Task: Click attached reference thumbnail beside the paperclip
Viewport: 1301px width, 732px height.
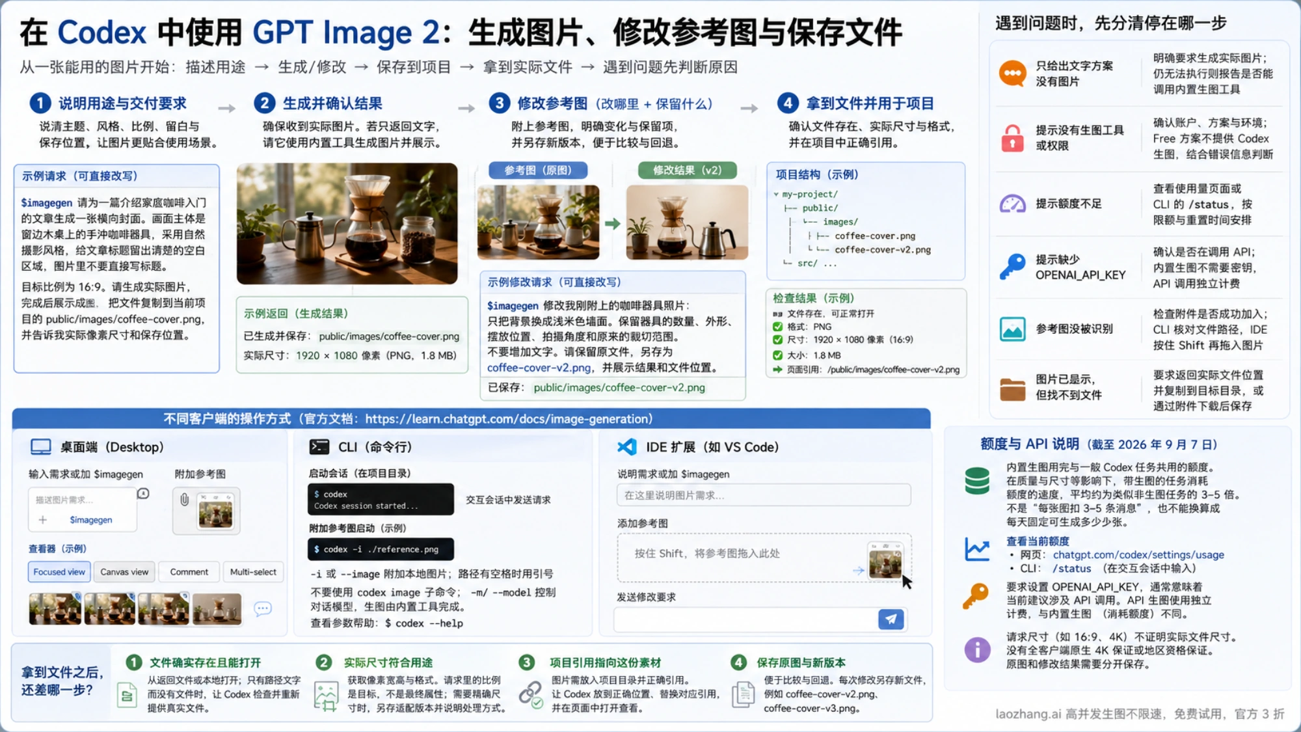Action: point(216,512)
